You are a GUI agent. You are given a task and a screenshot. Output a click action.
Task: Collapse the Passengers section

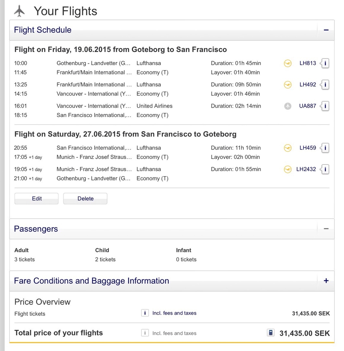click(x=326, y=229)
